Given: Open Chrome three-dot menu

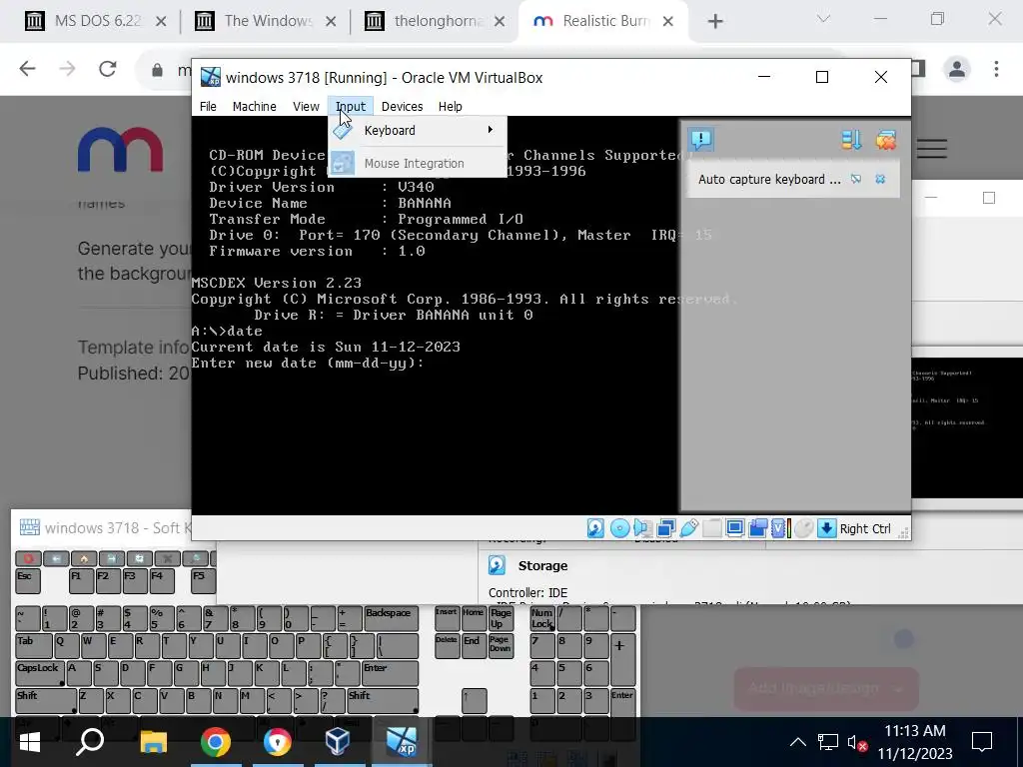Looking at the screenshot, I should 996,69.
